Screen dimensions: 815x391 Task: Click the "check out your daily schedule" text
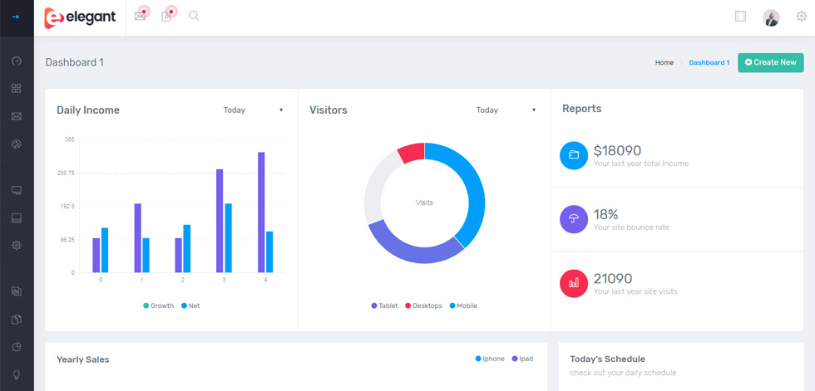click(623, 373)
